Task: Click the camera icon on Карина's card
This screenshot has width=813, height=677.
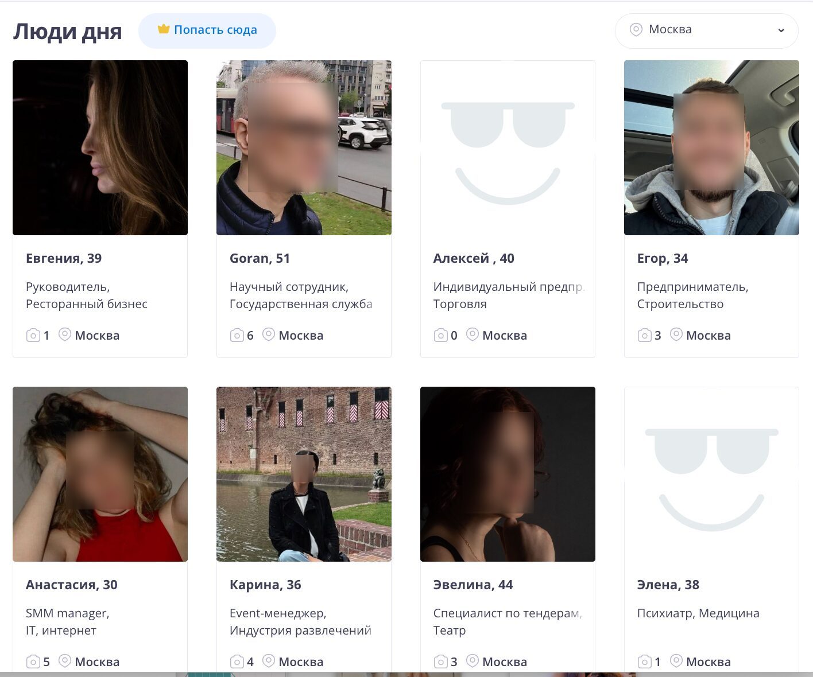Action: click(x=237, y=662)
